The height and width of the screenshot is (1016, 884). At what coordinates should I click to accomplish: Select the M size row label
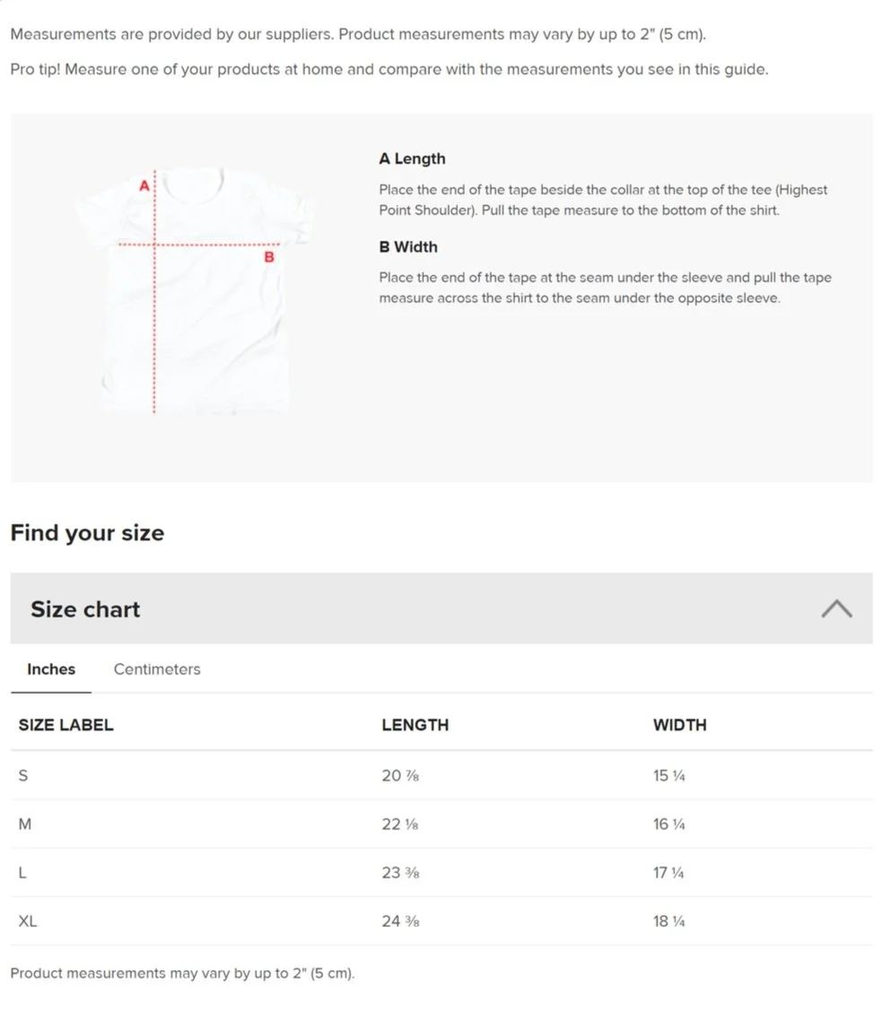[x=25, y=824]
